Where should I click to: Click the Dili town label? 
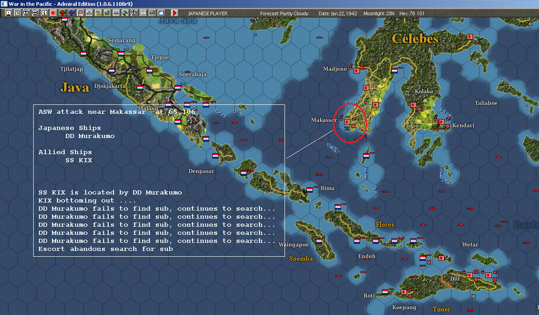[x=454, y=278]
